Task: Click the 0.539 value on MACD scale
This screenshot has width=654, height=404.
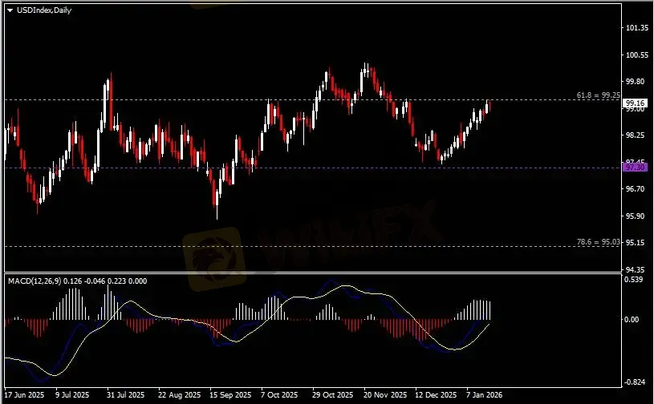Action: [635, 280]
